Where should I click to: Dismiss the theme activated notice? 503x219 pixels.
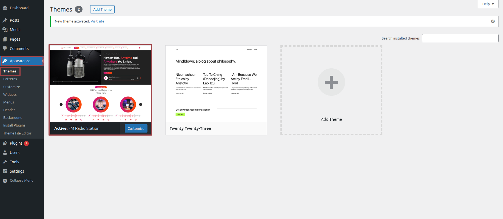[x=493, y=21]
